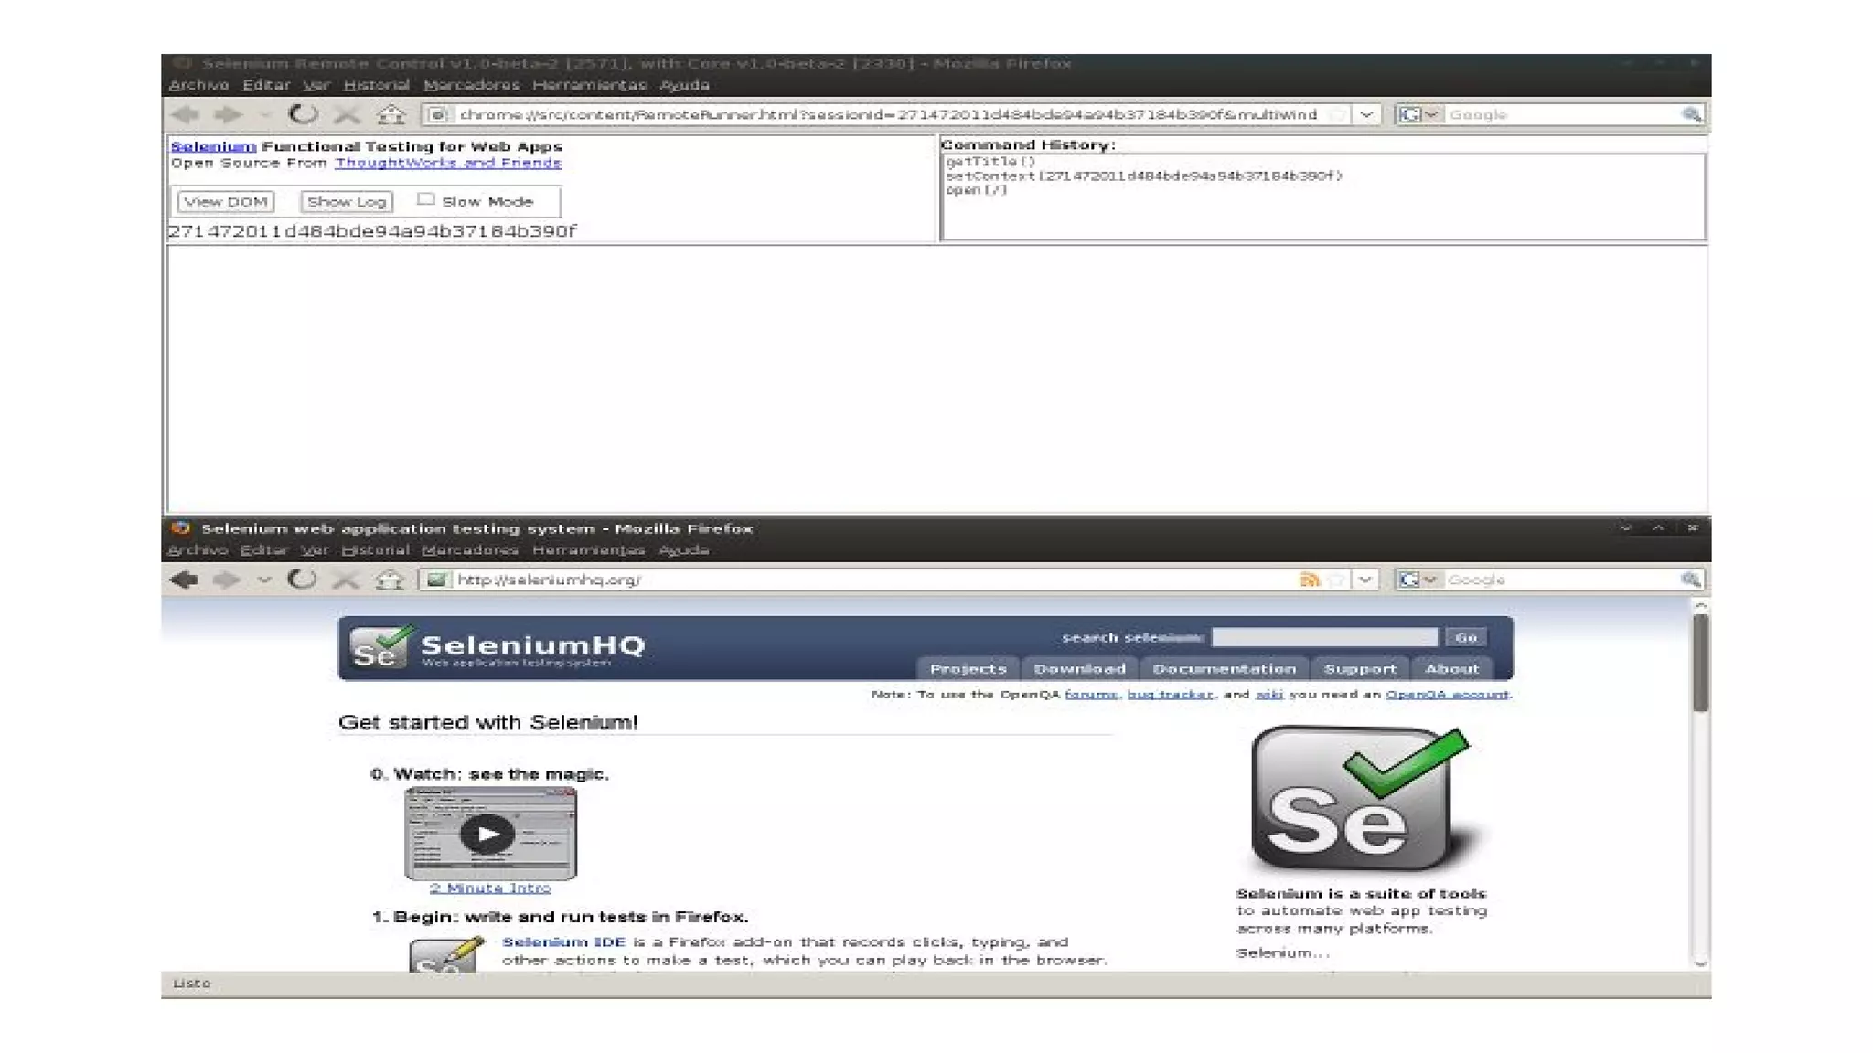The image size is (1873, 1053).
Task: Open the Projects tab on SeleniumHQ
Action: pos(968,669)
